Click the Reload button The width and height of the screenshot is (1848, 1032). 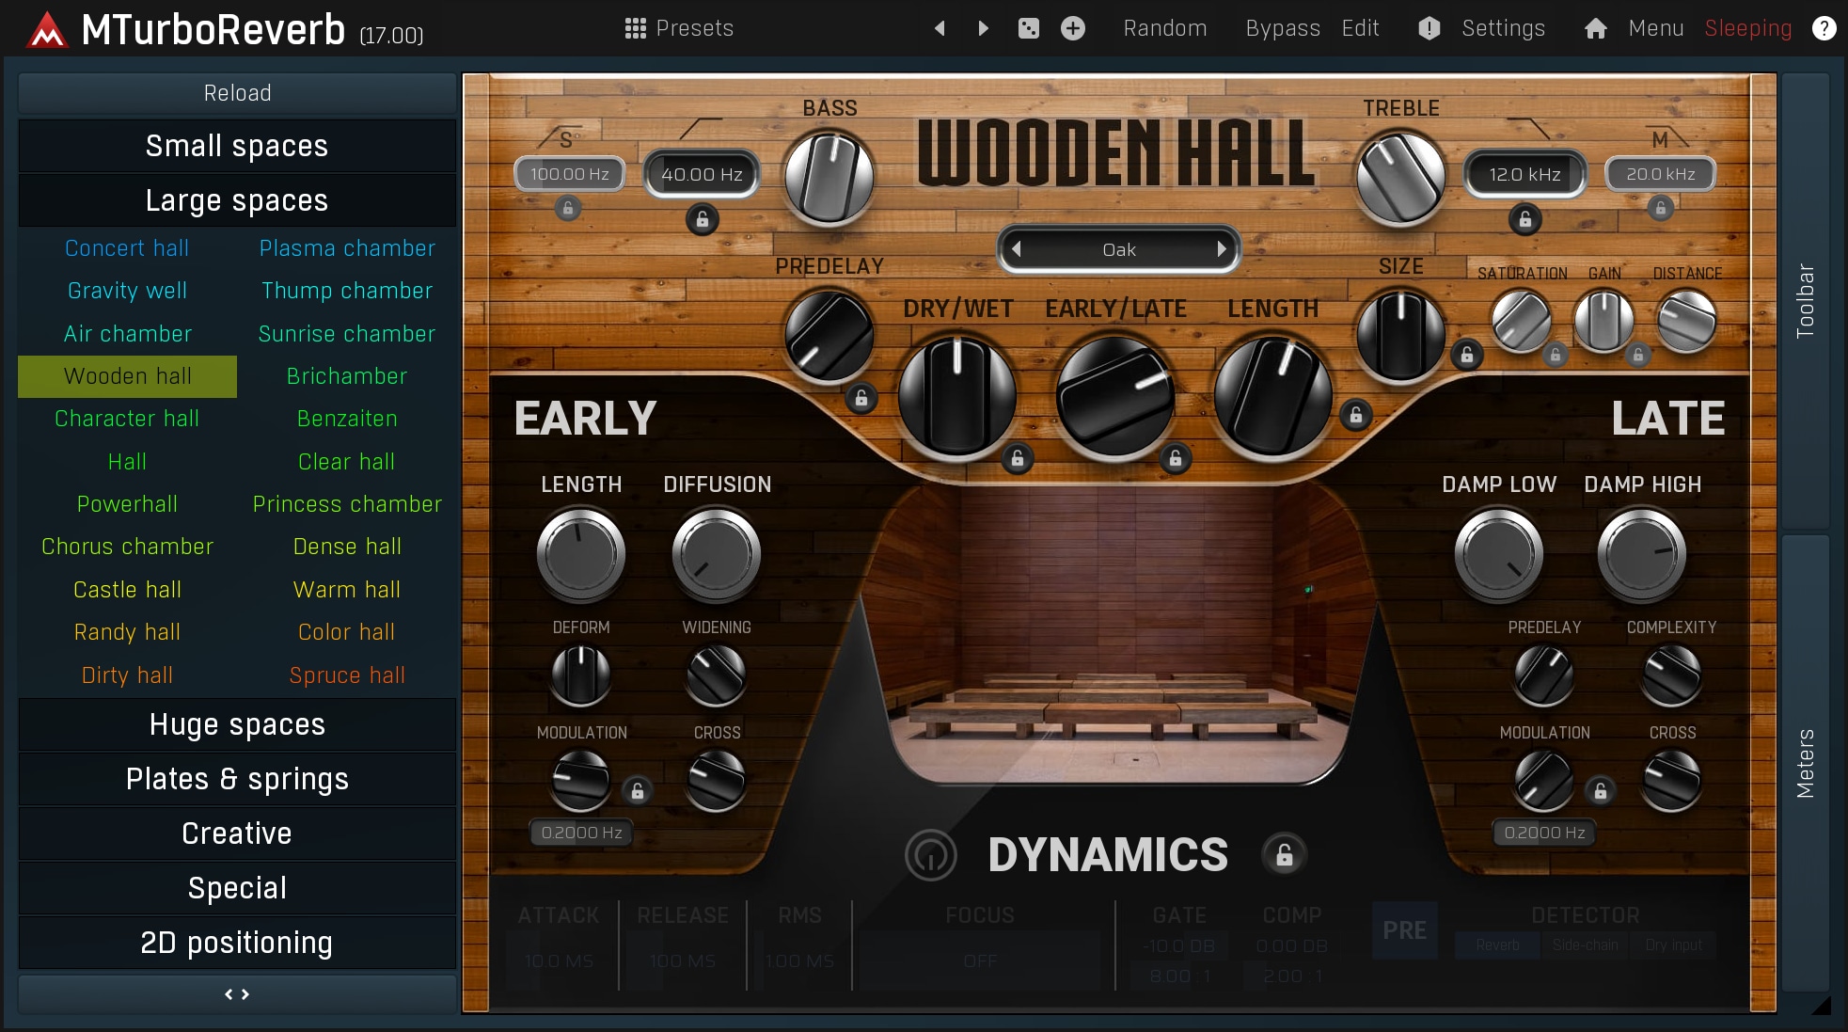[237, 93]
